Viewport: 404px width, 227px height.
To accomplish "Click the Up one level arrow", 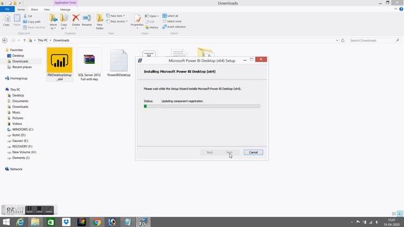I will coord(25,40).
